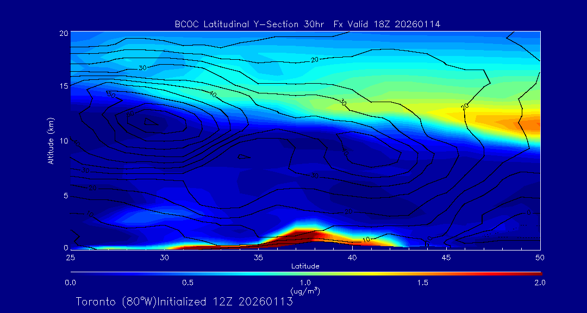Click the dark red end of the color bar
This screenshot has height=313, width=587.
(537, 274)
